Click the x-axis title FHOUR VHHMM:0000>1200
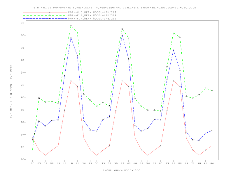The image size is (231, 178). pos(121,170)
